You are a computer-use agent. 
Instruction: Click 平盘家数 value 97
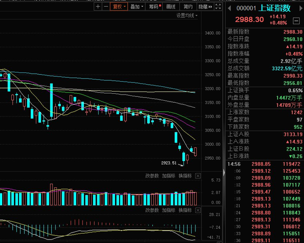tap(299, 120)
